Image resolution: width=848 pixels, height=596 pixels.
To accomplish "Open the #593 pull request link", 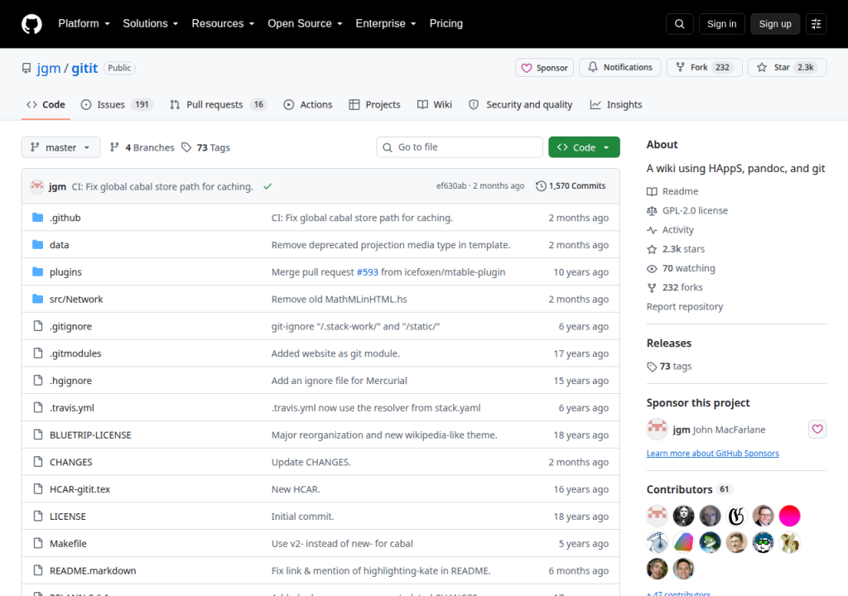I will click(367, 272).
